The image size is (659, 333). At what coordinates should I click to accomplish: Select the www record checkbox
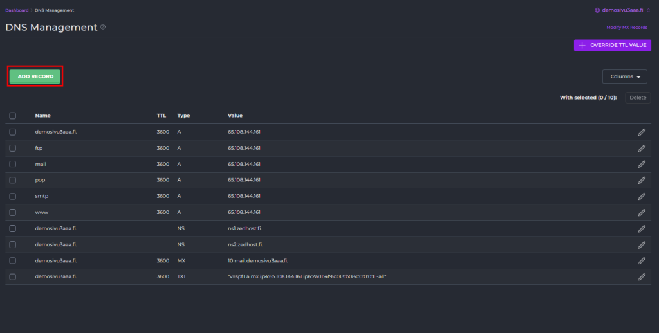tap(13, 212)
